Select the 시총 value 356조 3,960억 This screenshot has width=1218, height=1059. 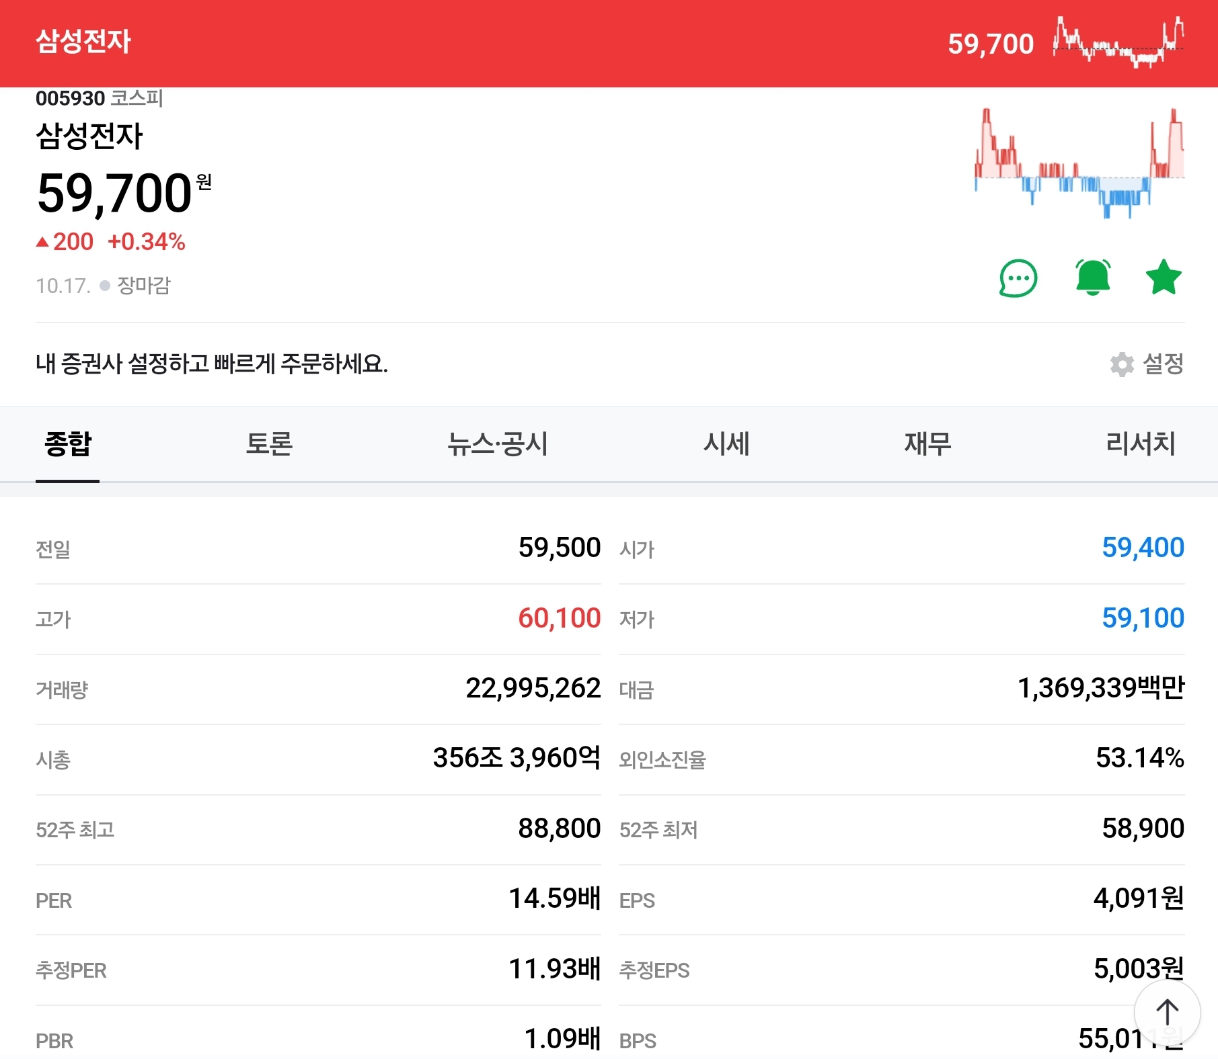[x=517, y=758]
